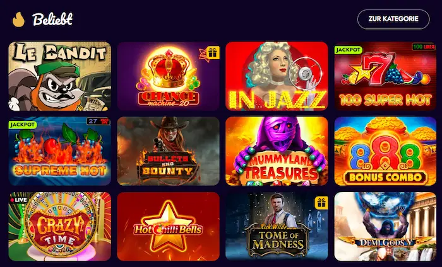Click the 100 Lines badge on Super Hot
Screen dimensions: 442x267
424,47
